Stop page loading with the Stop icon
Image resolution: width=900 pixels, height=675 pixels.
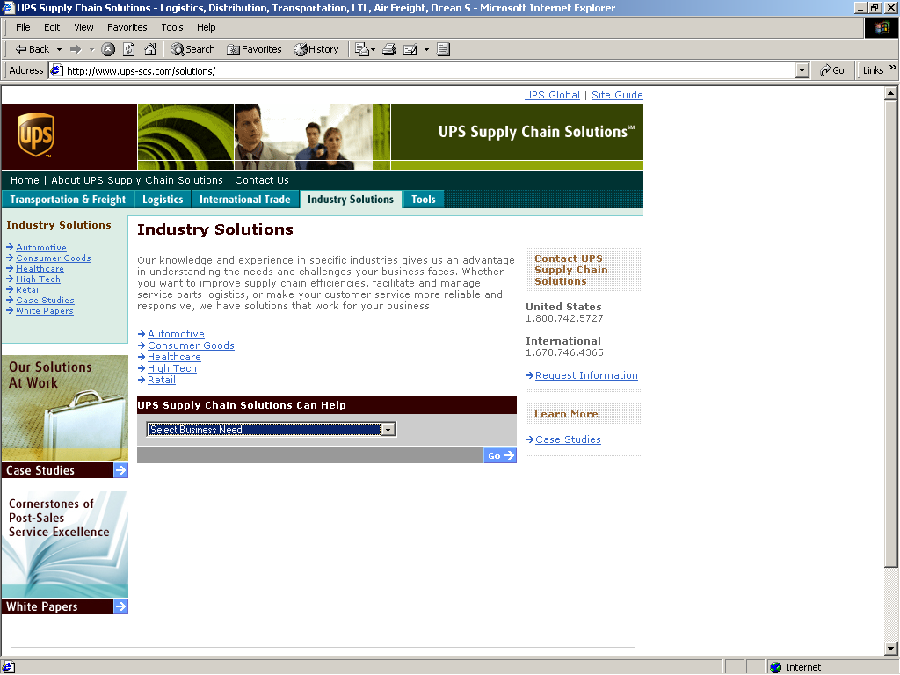(108, 49)
